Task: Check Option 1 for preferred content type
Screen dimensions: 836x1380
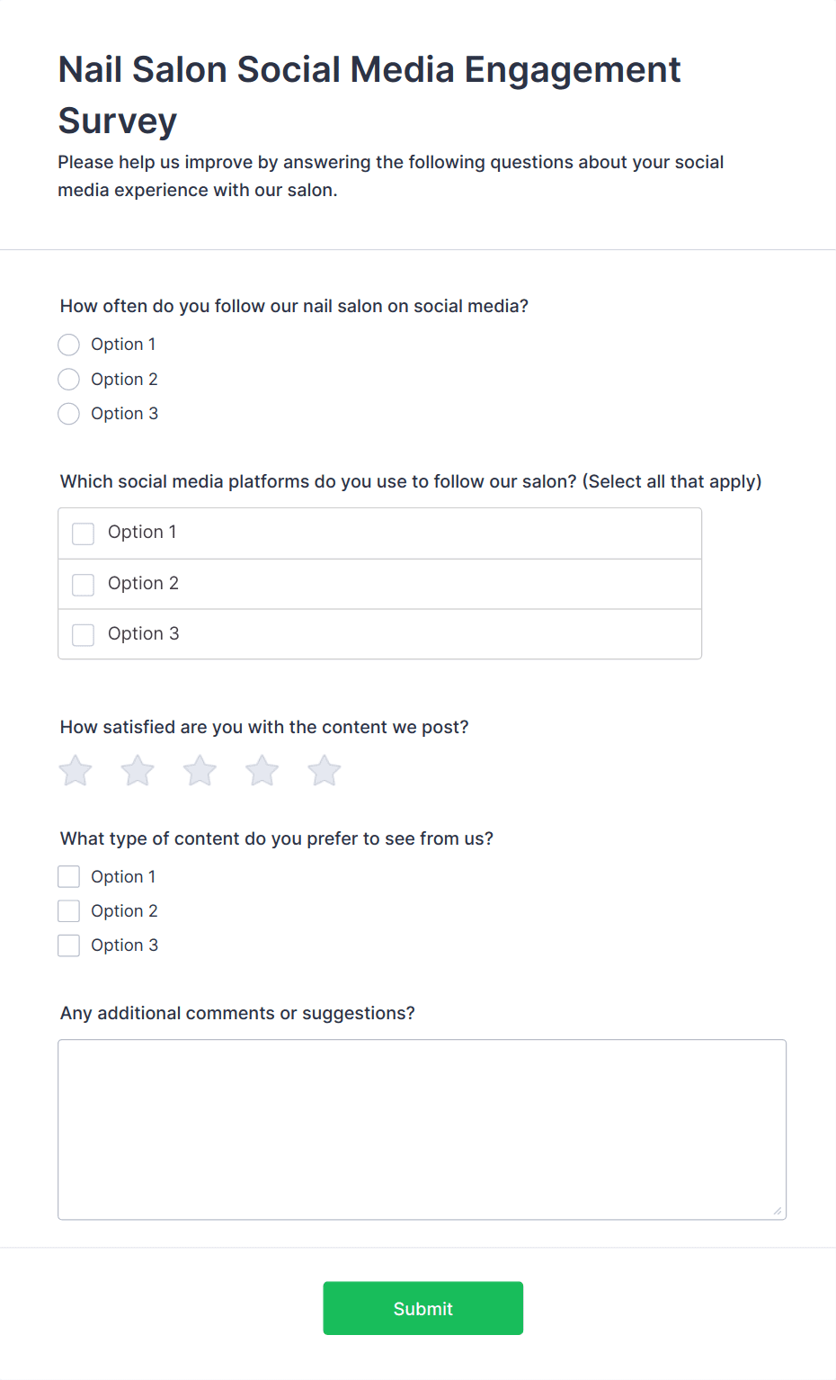Action: [x=69, y=877]
